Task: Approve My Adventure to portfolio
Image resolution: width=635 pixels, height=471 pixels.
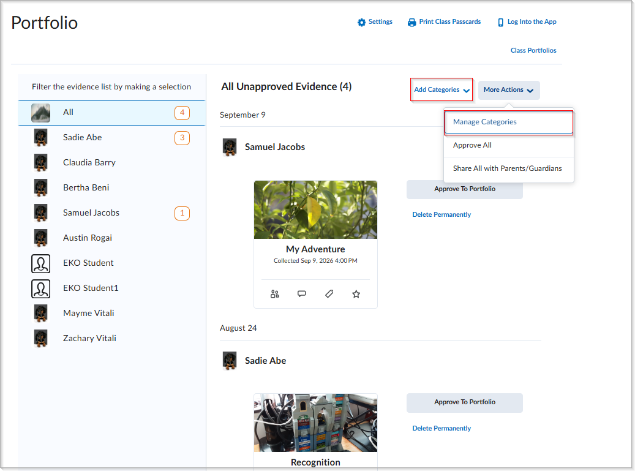Action: [465, 189]
